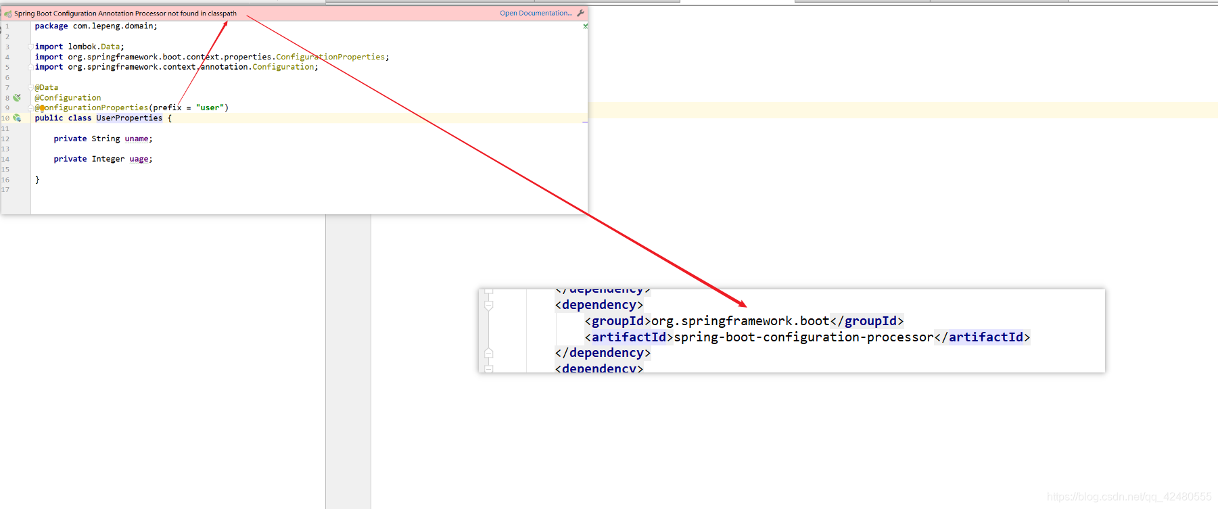This screenshot has height=509, width=1218.
Task: Click the opening <groupId> tag name
Action: click(x=617, y=321)
